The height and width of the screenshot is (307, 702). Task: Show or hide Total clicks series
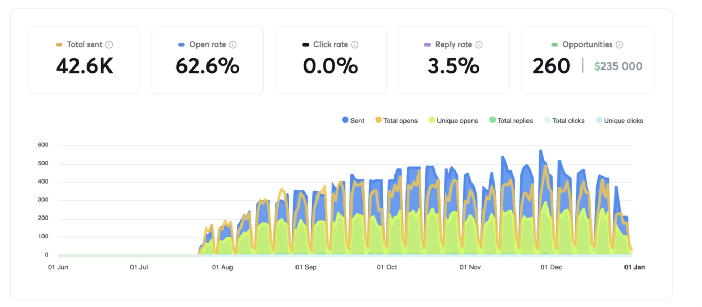click(564, 120)
